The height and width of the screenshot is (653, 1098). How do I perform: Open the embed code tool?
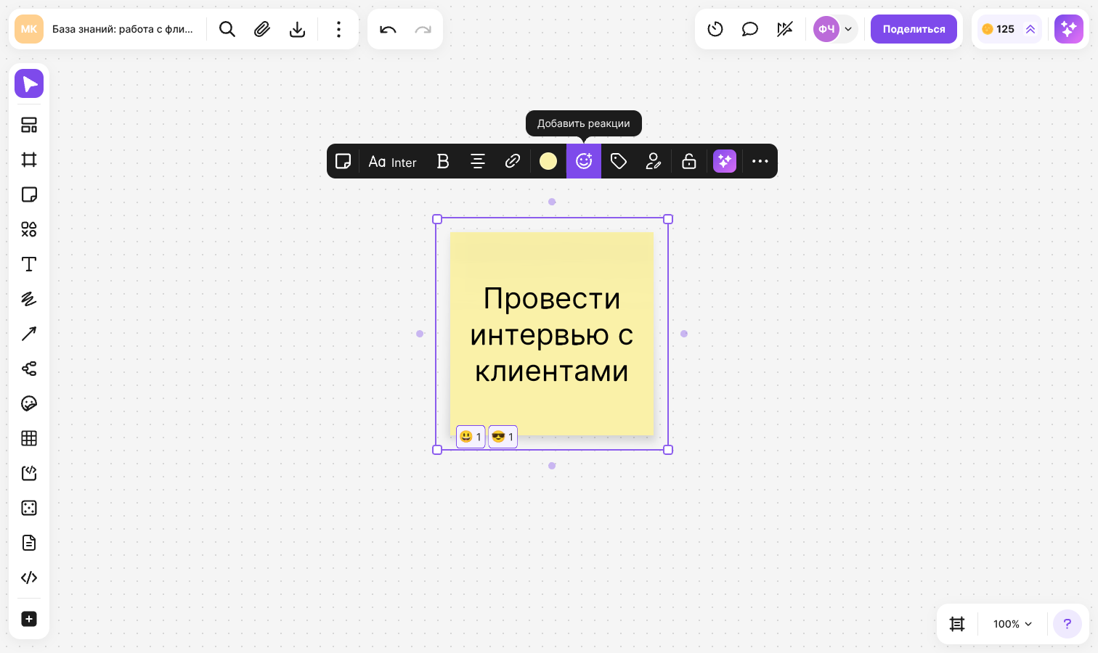click(29, 578)
